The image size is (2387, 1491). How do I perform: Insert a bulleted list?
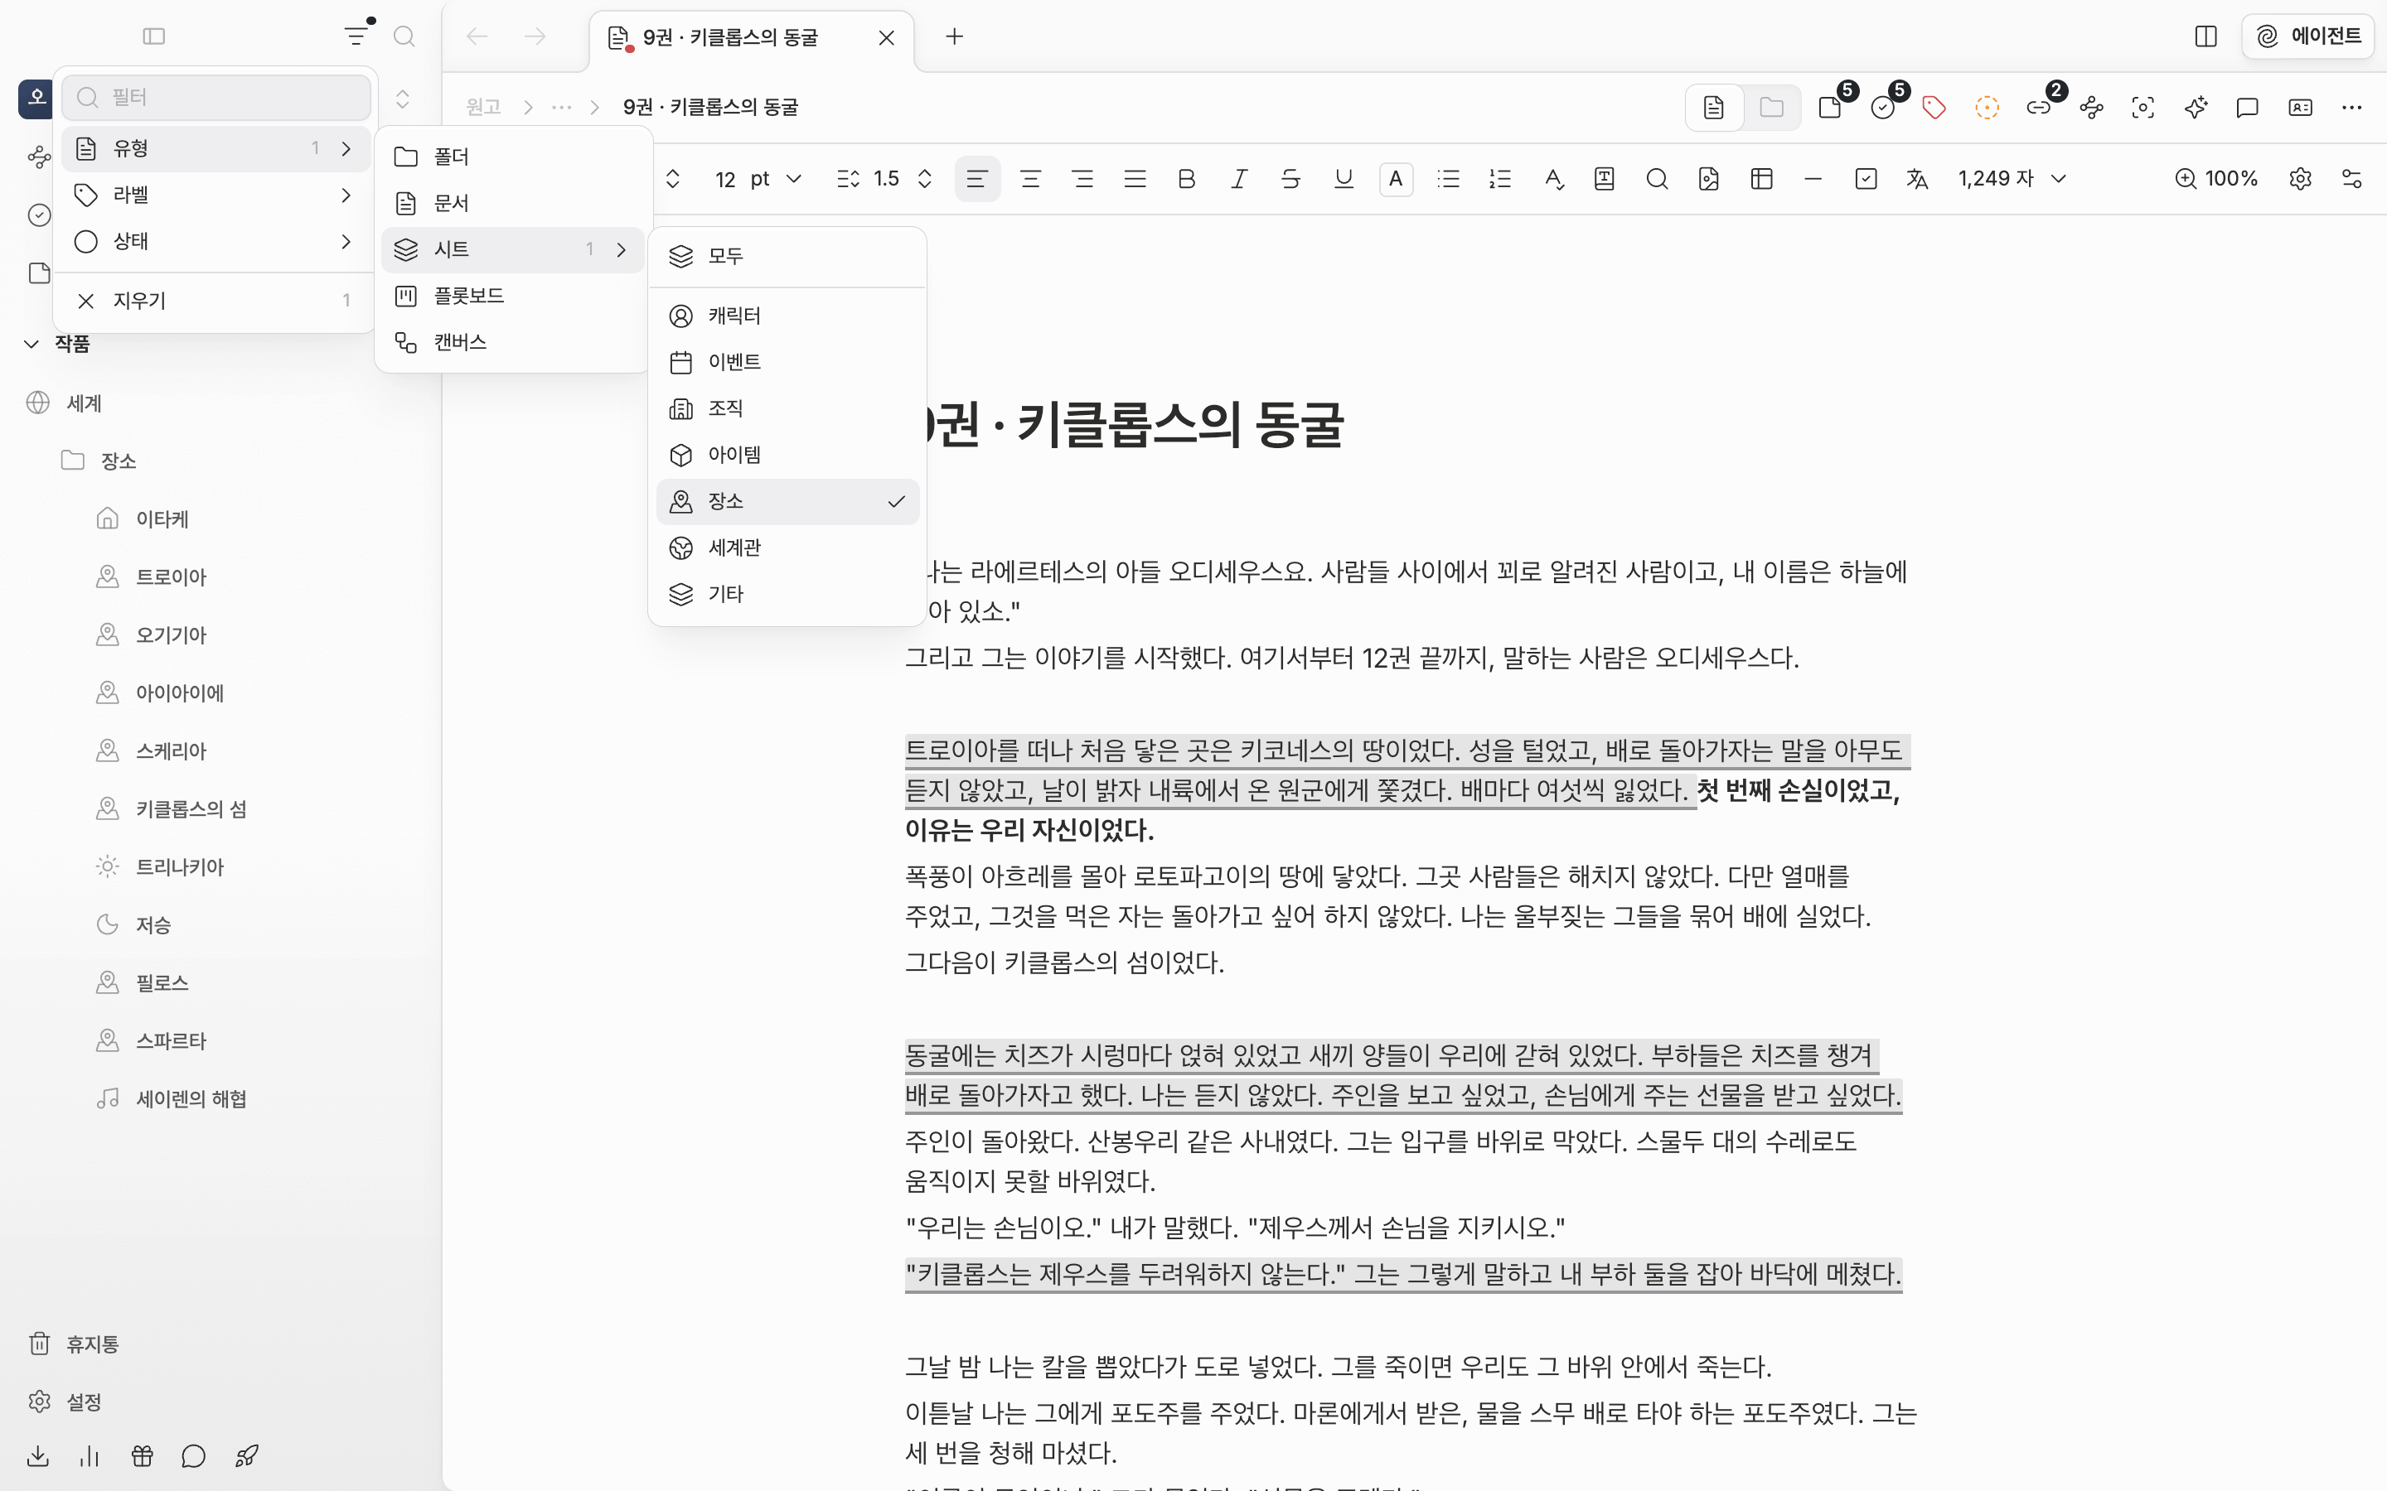(x=1448, y=178)
